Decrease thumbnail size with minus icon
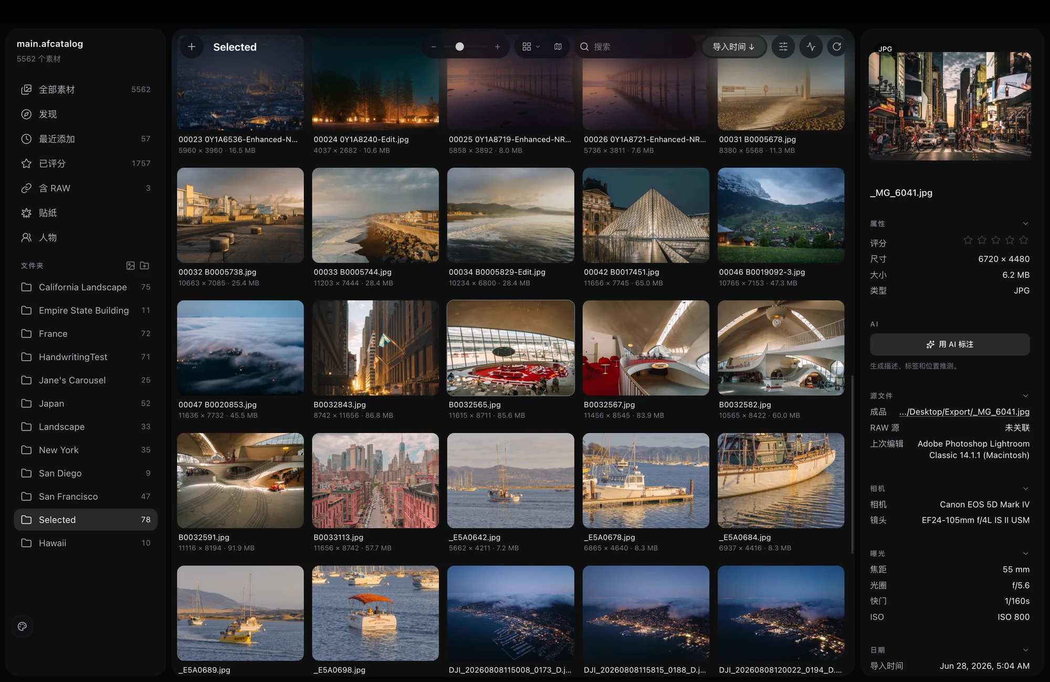Viewport: 1050px width, 682px height. [434, 47]
